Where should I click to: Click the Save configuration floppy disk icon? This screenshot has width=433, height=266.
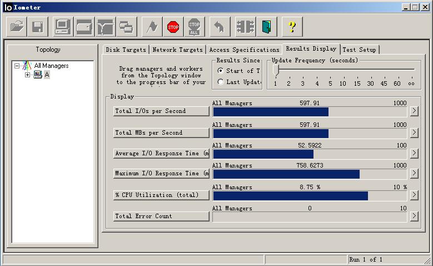click(38, 26)
